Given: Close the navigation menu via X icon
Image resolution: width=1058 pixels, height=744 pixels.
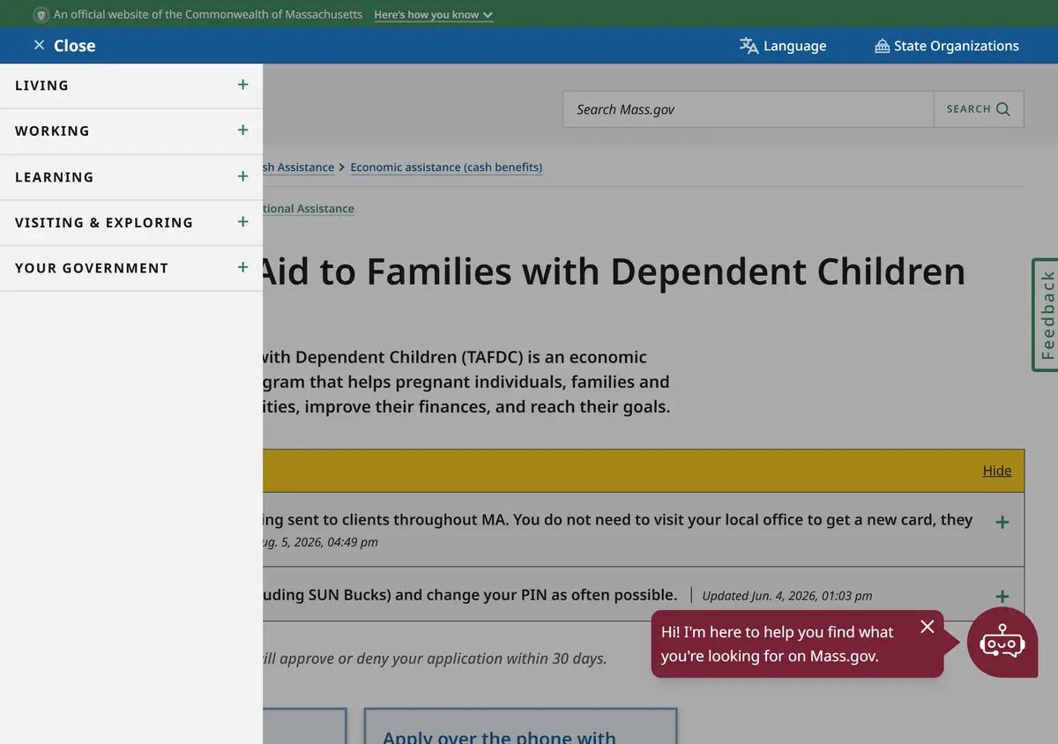Looking at the screenshot, I should coord(39,45).
